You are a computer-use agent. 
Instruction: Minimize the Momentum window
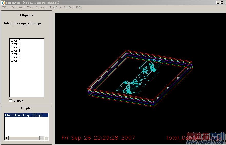218,3
